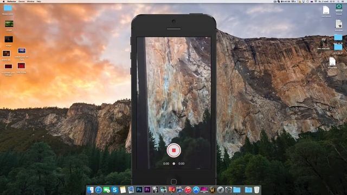Viewport: 347px width, 195px height.
Task: Open Finder from the Dock
Action: [x=91, y=190]
